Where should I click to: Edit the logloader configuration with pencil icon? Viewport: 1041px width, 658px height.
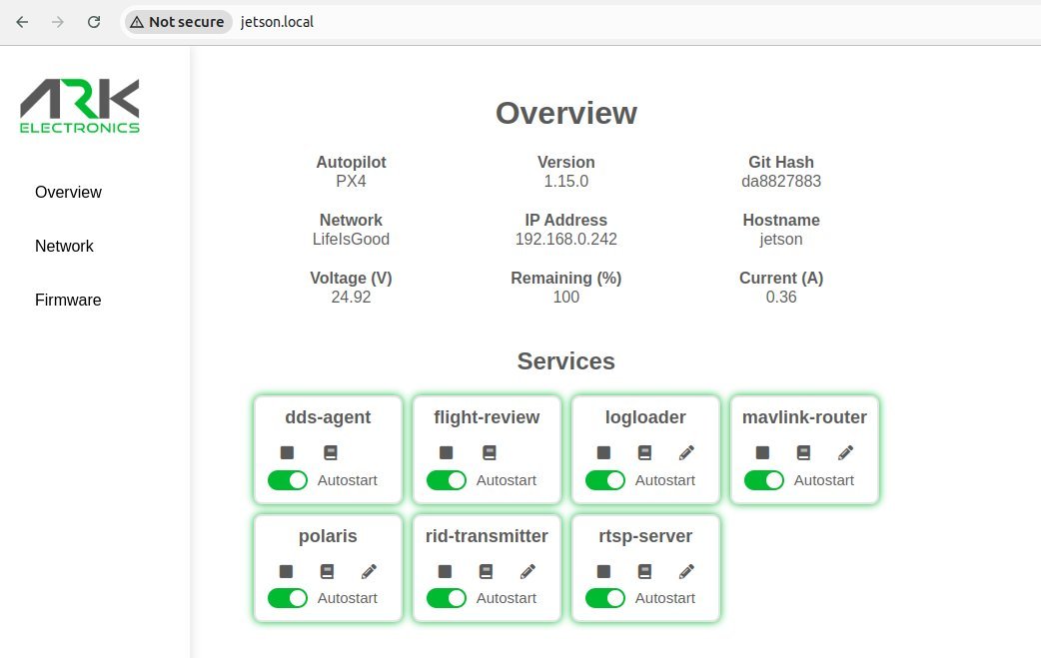[x=686, y=452]
